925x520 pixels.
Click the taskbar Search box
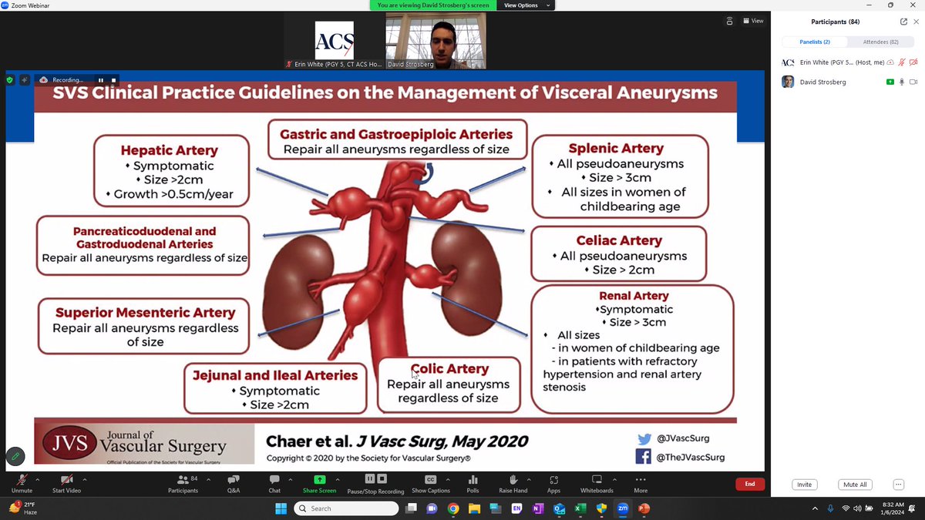pyautogui.click(x=345, y=508)
